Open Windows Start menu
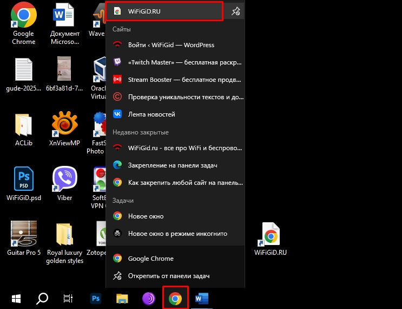 pos(16,299)
